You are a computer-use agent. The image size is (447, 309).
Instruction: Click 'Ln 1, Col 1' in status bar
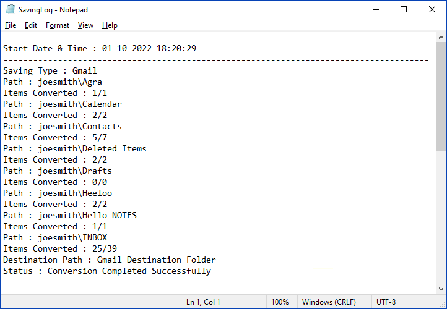click(203, 302)
